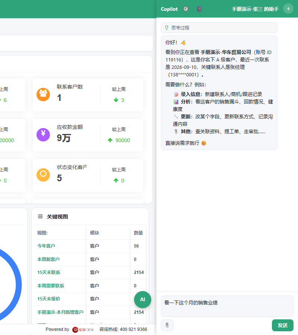Open the 15天未联系 view link

pos(49,272)
